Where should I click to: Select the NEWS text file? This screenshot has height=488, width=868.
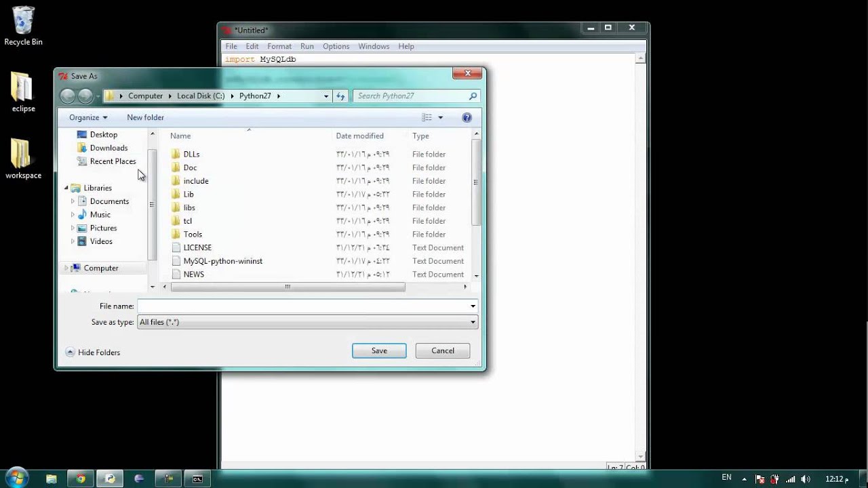[x=193, y=274]
